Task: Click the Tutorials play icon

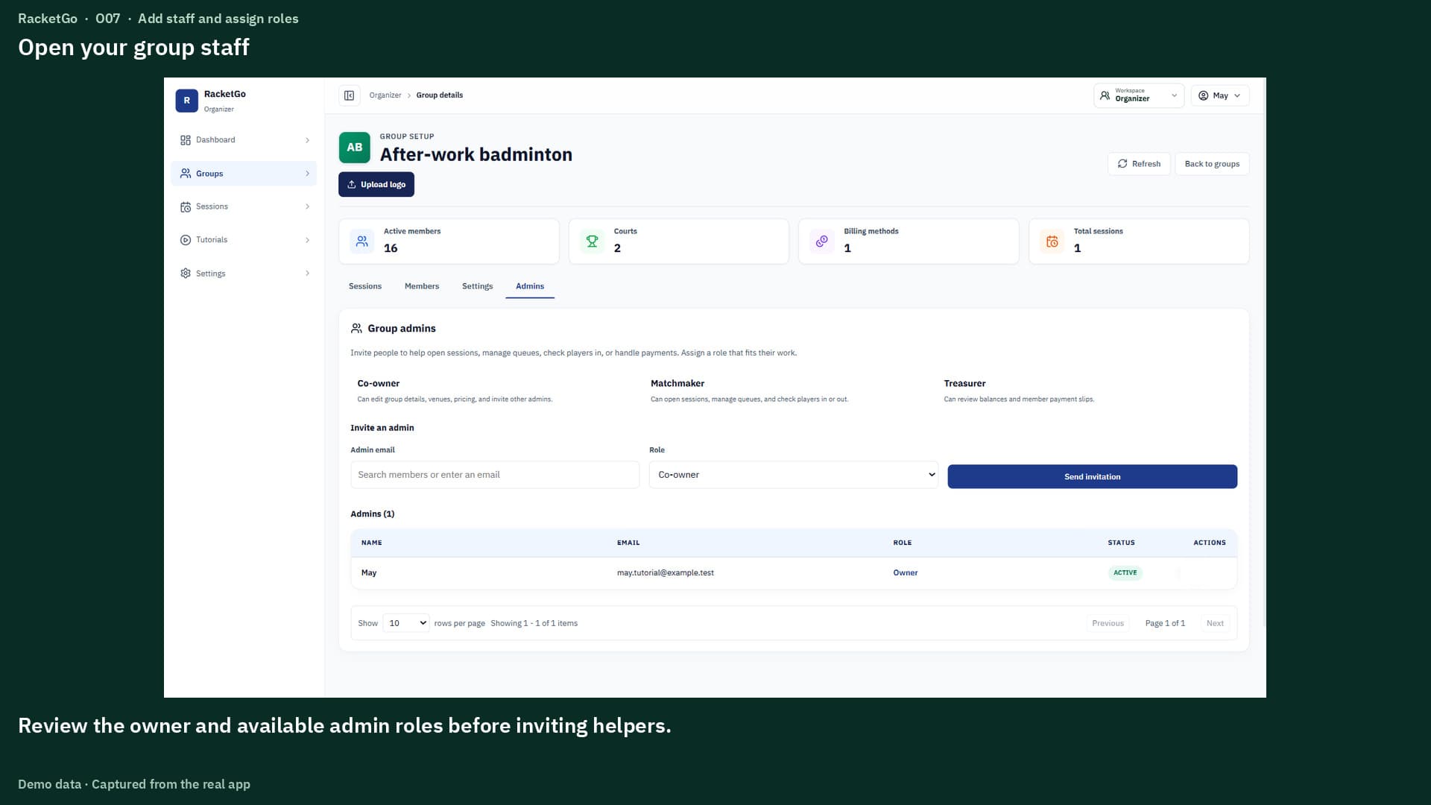Action: (x=186, y=240)
